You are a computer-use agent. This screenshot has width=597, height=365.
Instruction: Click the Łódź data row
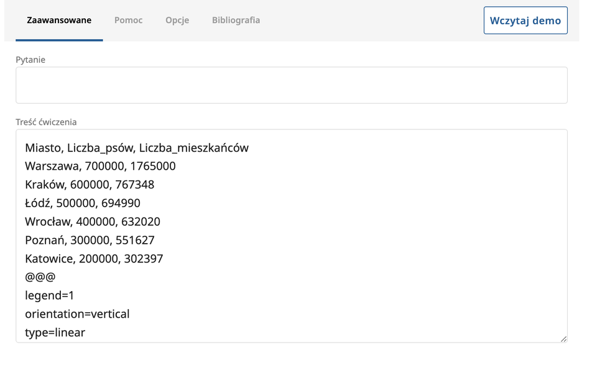83,203
